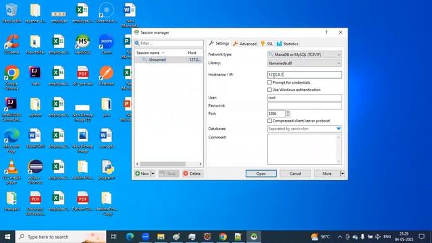Screen dimensions: 432x243
Task: Click the Comment box vertical scrollbar
Action: 339,149
